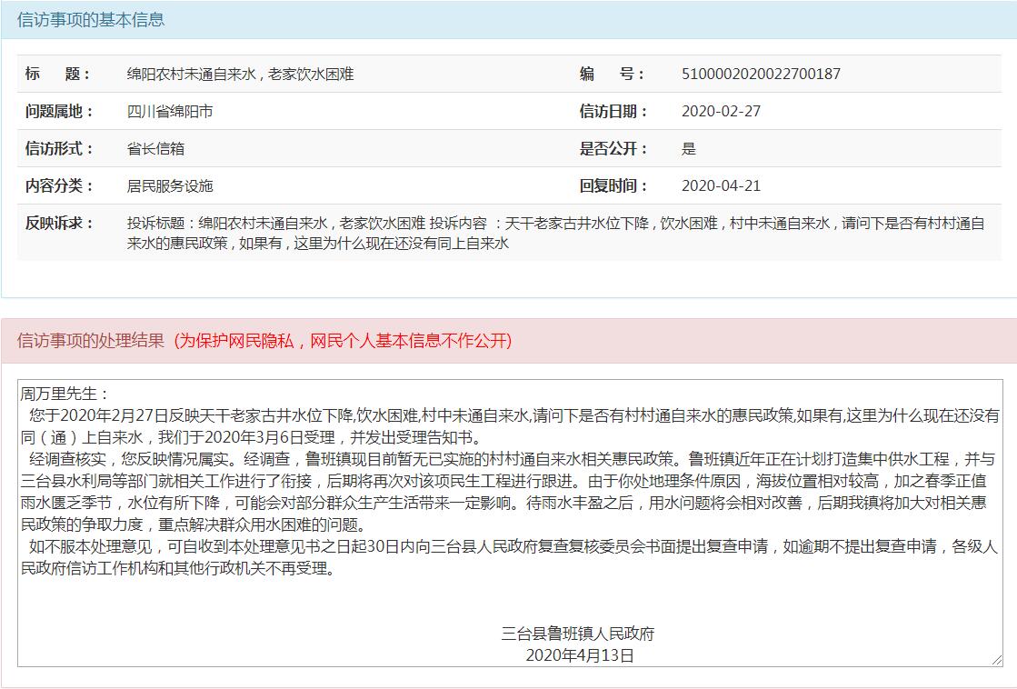Select the case number 5100002020022700187
Viewport: 1017px width, 689px height.
761,75
